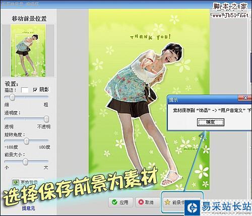Click the green checkmark icon on 应用
Viewport: 252px width, 216px height.
[x=114, y=202]
